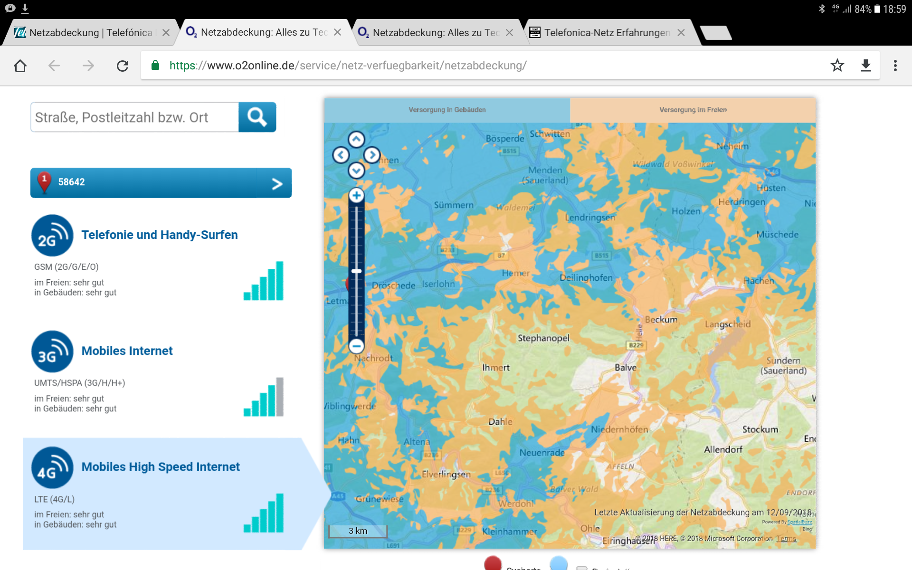Click Sundern (Sauerland) on the map
The image size is (912, 570).
coord(783,366)
